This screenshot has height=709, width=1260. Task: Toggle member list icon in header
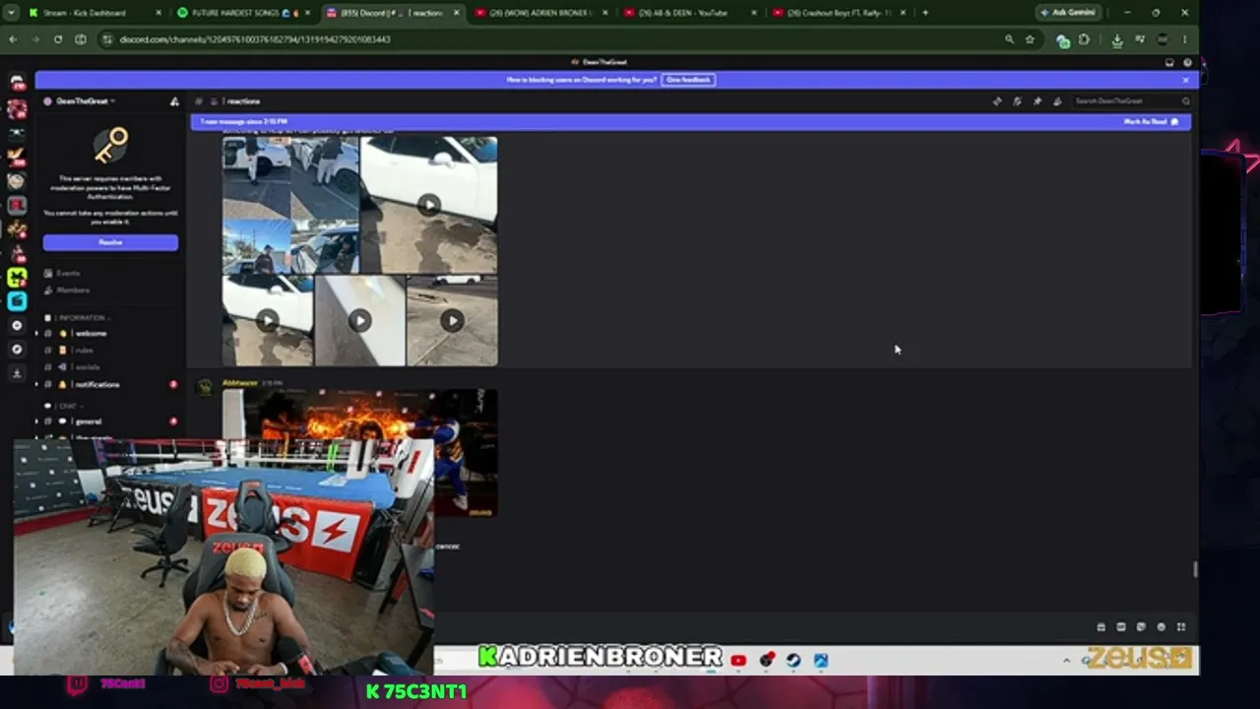tap(1057, 101)
